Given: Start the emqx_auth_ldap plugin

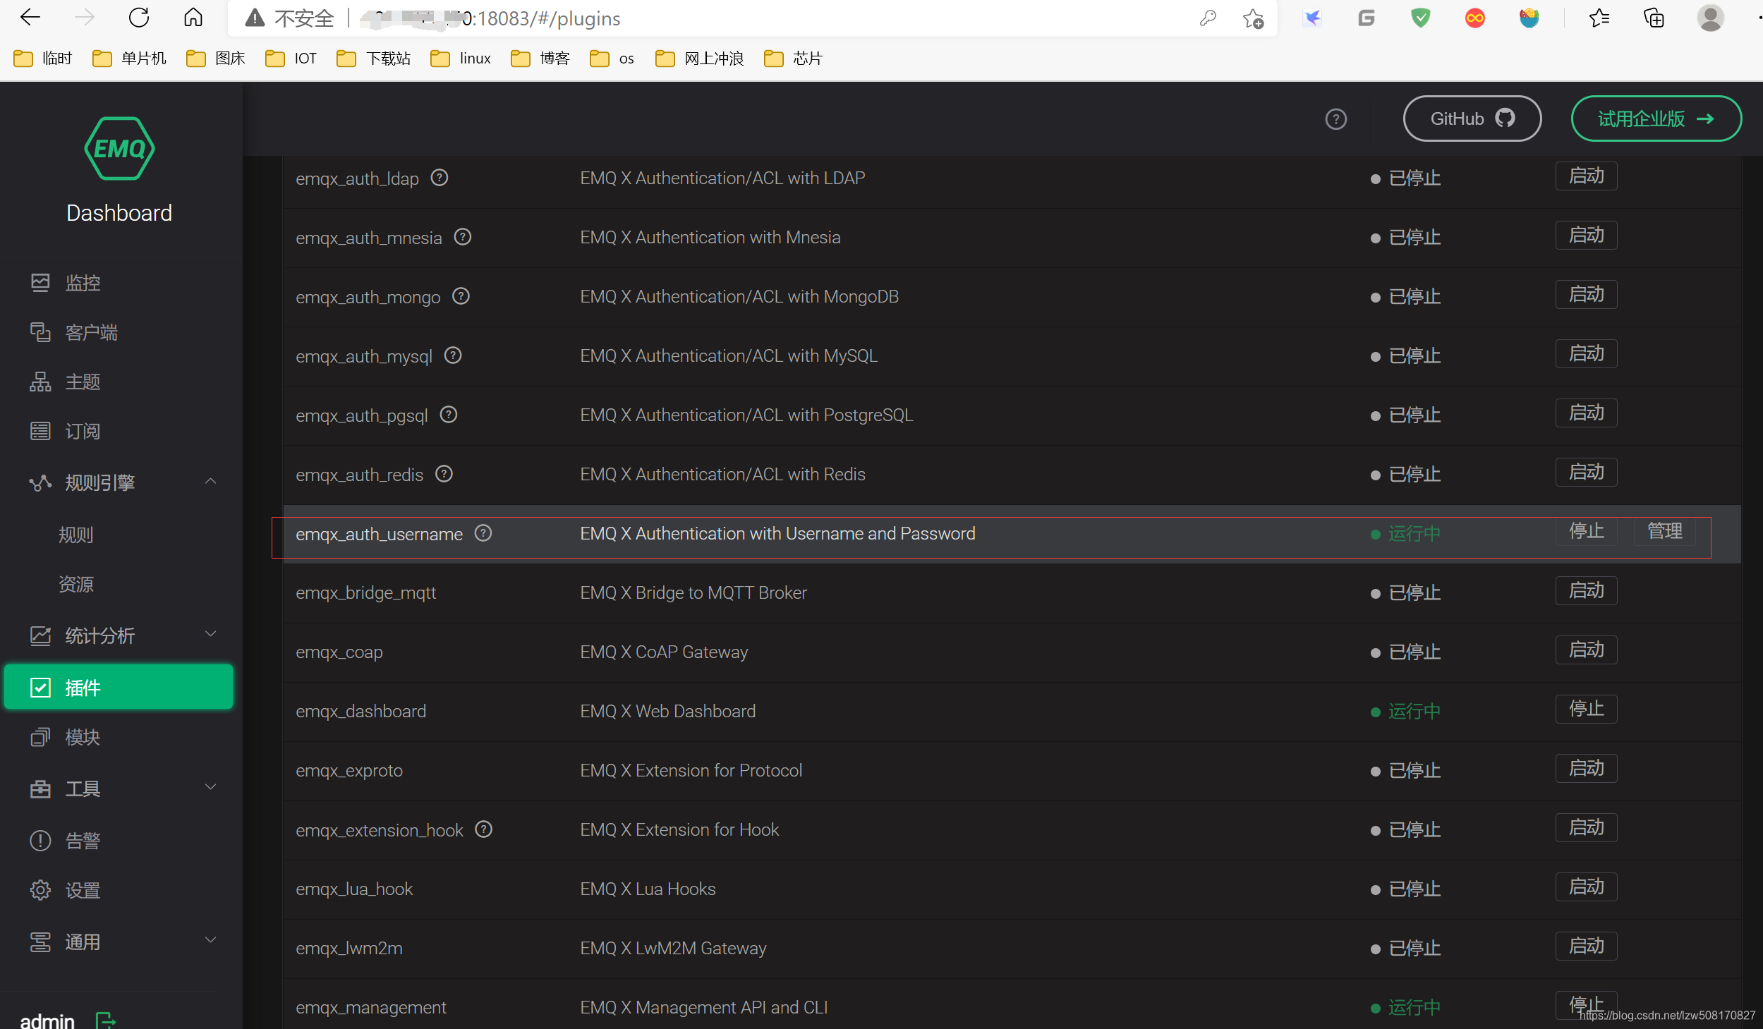Looking at the screenshot, I should [x=1586, y=176].
